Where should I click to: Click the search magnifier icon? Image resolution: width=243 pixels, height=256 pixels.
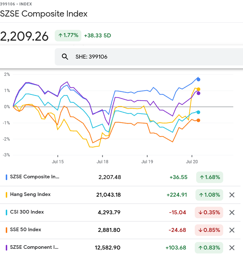(65, 57)
